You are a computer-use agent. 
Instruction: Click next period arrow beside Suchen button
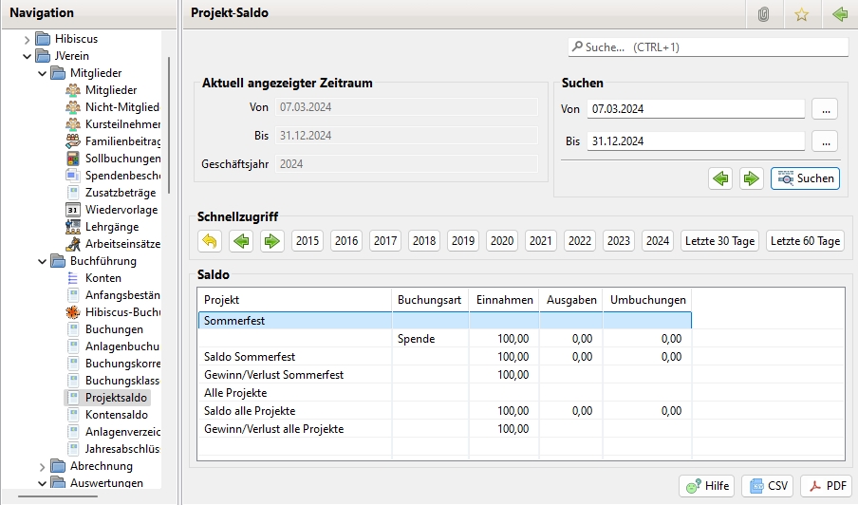[x=752, y=178]
